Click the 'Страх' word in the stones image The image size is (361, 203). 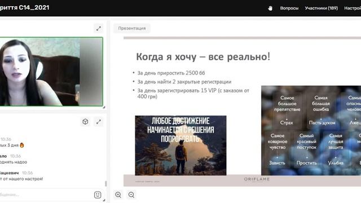point(287,123)
